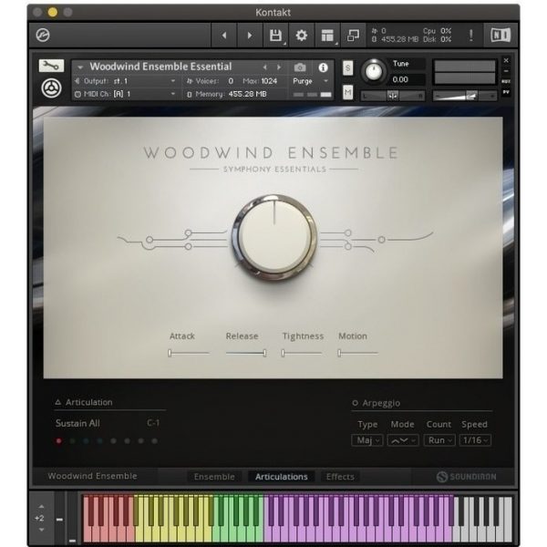Click a yellow piano key
Image resolution: width=547 pixels, height=547 pixels.
172,533
